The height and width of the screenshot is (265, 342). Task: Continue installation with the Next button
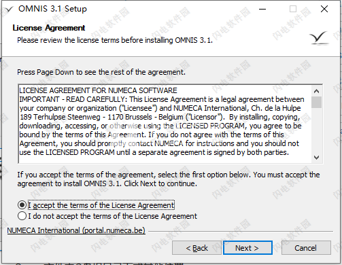click(247, 248)
